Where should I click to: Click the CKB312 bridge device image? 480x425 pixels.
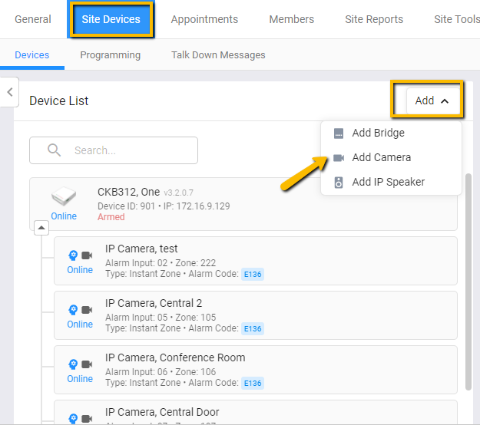(x=64, y=196)
